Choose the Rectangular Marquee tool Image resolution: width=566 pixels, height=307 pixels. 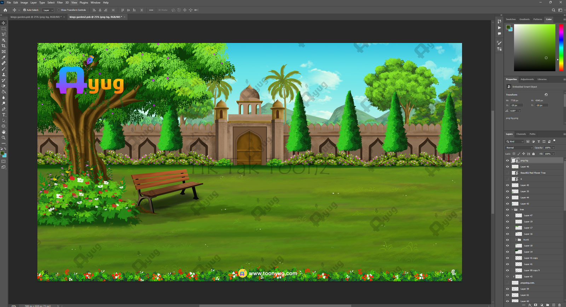(4, 29)
